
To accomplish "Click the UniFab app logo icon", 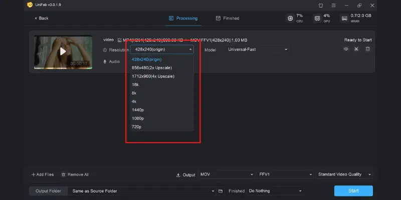I will point(30,5).
